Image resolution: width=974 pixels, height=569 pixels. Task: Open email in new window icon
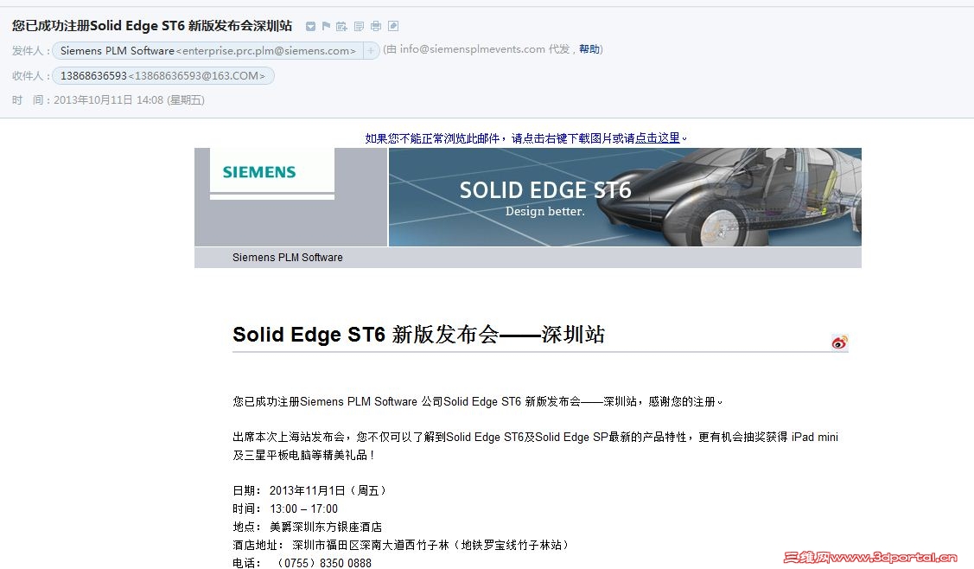pyautogui.click(x=393, y=26)
